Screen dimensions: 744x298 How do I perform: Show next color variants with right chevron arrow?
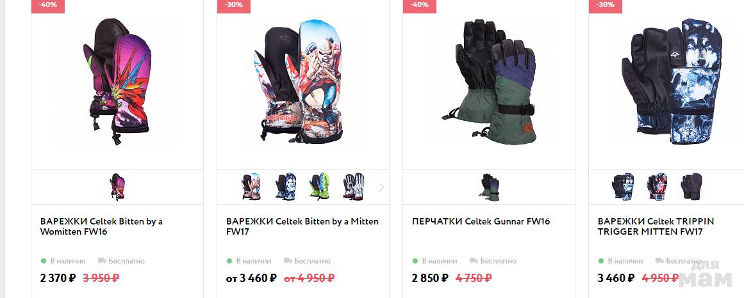coord(381,187)
